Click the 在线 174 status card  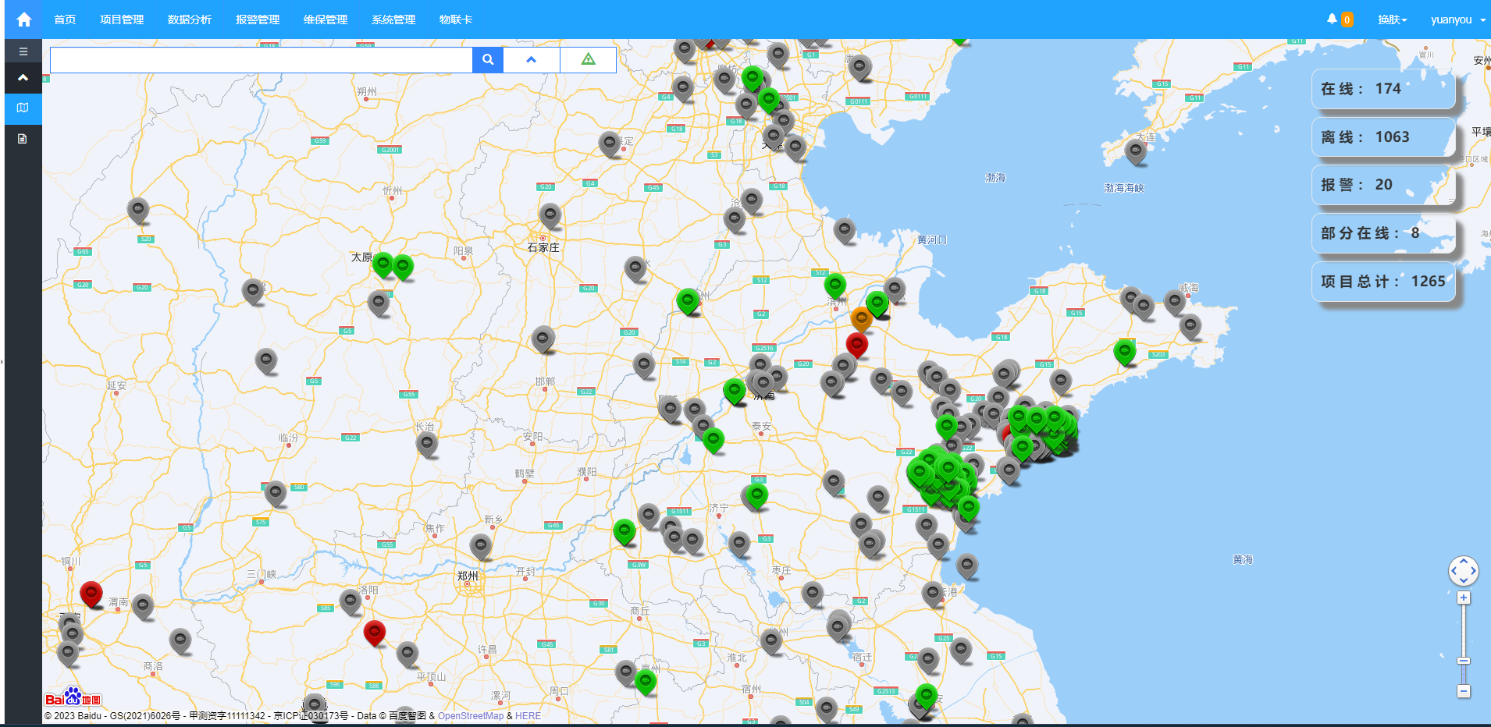pyautogui.click(x=1382, y=89)
